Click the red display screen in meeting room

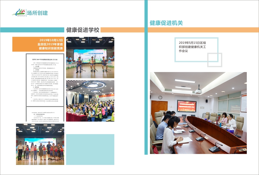click(x=186, y=106)
